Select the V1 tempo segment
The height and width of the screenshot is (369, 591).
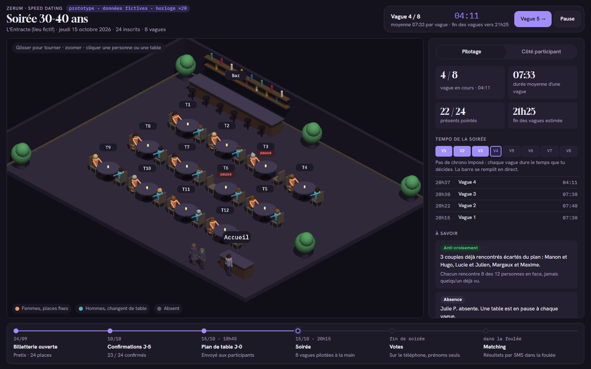(x=444, y=151)
